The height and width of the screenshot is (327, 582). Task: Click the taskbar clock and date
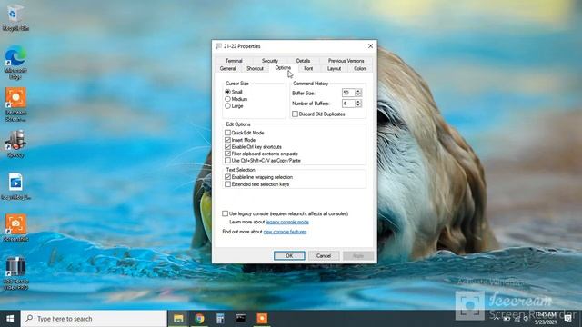pyautogui.click(x=546, y=319)
